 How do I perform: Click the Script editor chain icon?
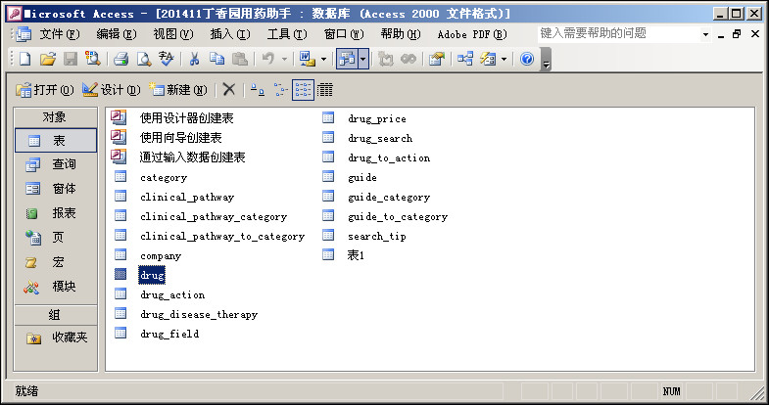(x=409, y=60)
